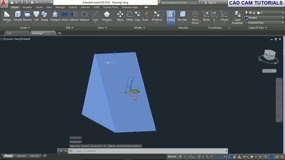
Task: Open the 1:1 annotation scale dropdown
Action: coord(245,156)
